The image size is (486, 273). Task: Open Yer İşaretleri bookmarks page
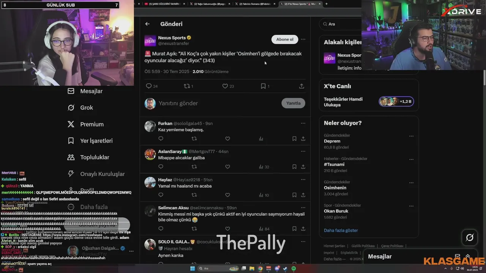click(x=90, y=141)
